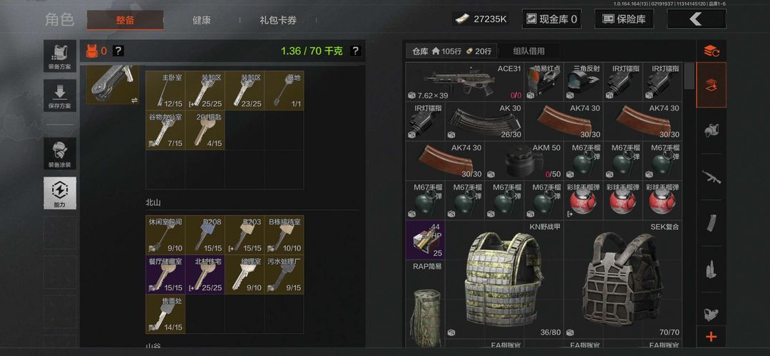Select the ACE31 rifle in storage
The height and width of the screenshot is (356, 770).
465,81
